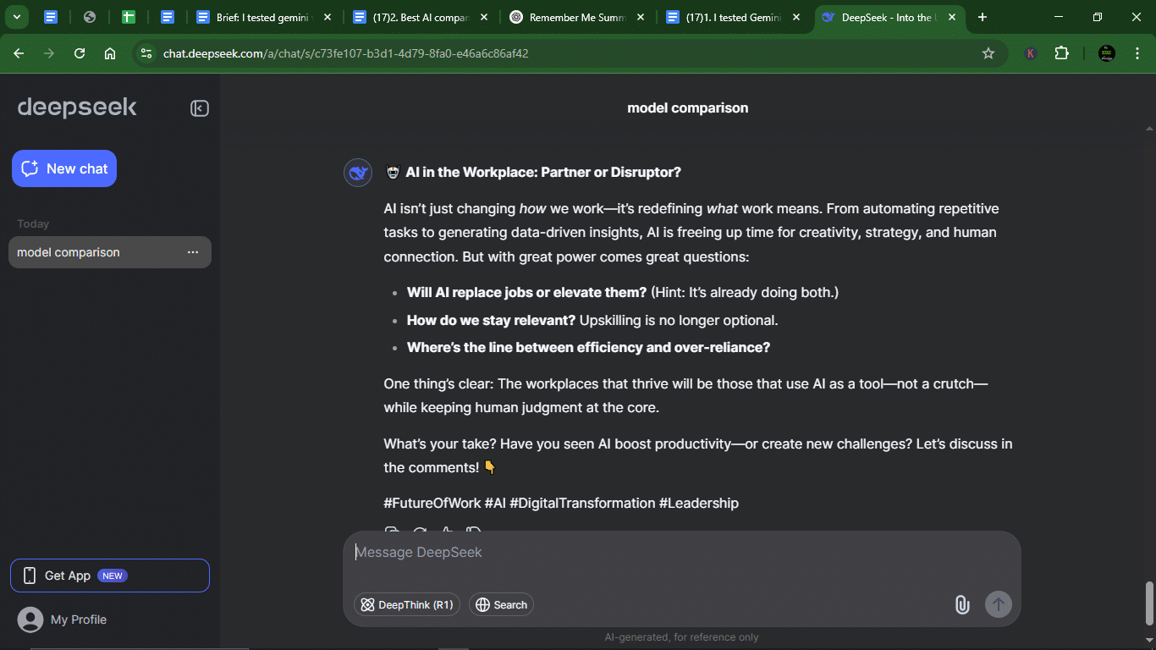Enable the Search toggle

pyautogui.click(x=501, y=604)
